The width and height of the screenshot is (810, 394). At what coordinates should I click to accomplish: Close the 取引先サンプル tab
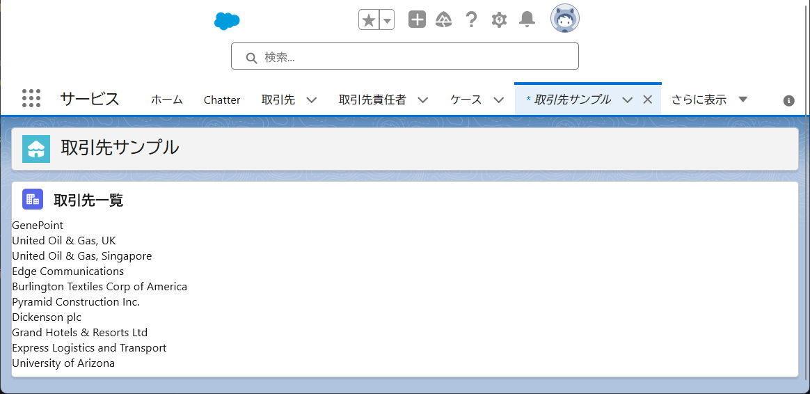click(647, 100)
